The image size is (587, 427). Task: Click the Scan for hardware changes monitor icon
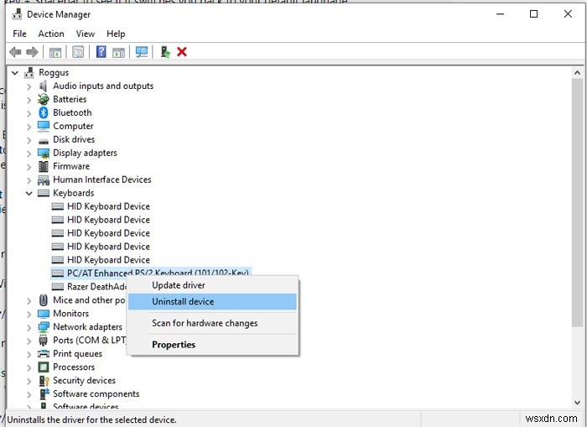click(x=142, y=52)
